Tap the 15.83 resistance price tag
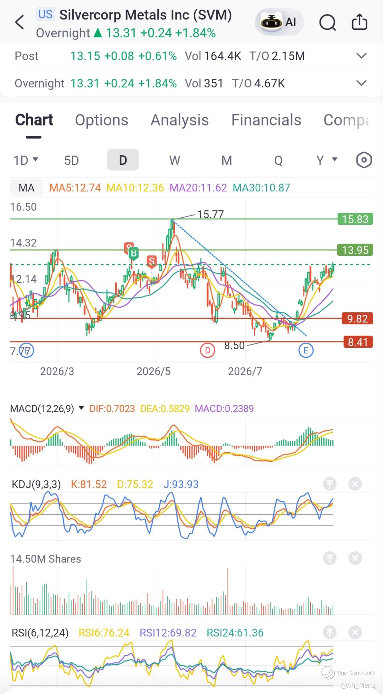Image resolution: width=383 pixels, height=694 pixels. pyautogui.click(x=355, y=219)
